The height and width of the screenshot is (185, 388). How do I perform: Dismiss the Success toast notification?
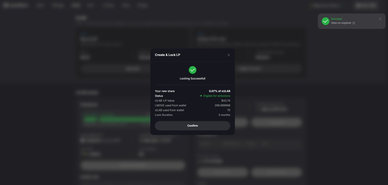pos(380,19)
